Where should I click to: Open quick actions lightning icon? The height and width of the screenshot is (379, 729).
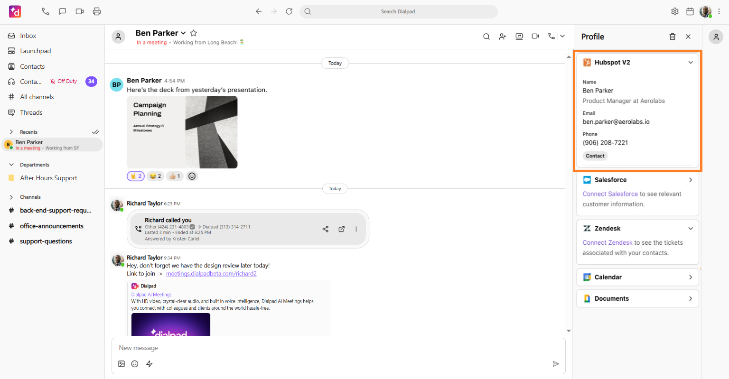point(150,364)
